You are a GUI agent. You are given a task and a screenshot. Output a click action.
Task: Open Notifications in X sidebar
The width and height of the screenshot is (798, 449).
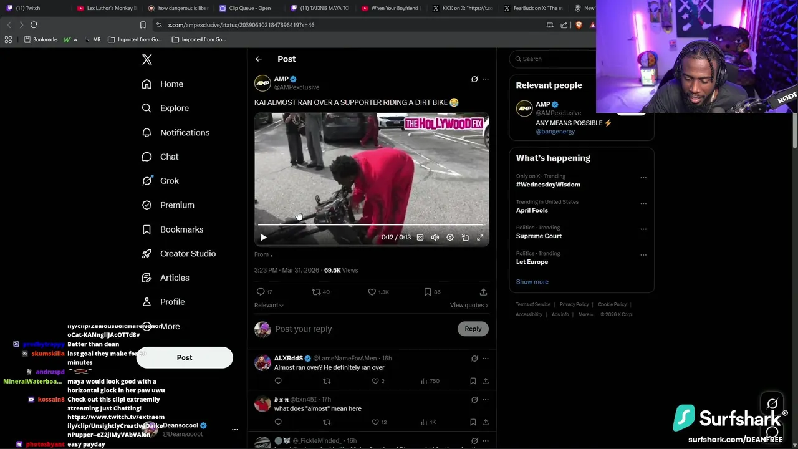(175, 132)
